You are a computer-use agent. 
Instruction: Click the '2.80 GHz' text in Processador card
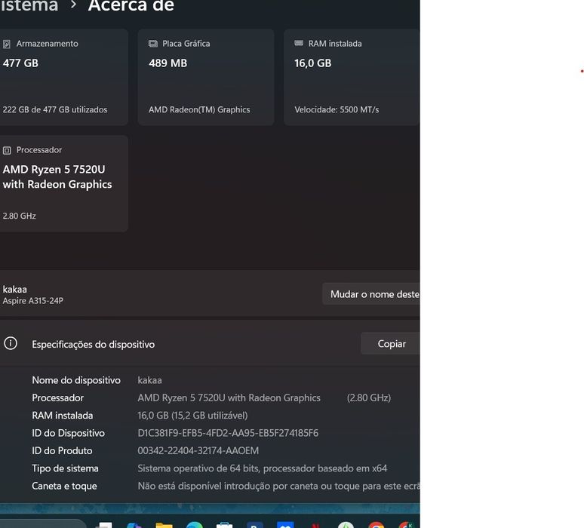coord(20,216)
